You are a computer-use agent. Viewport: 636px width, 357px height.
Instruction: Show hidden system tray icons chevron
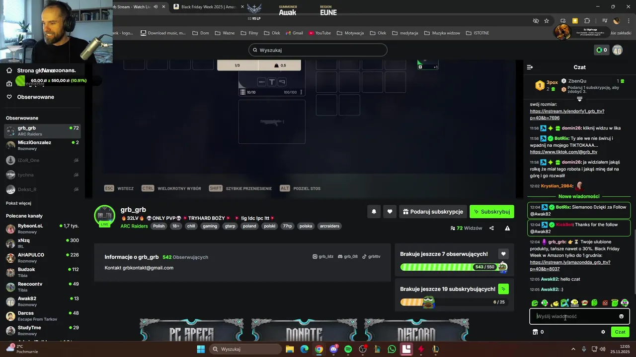[573, 349]
